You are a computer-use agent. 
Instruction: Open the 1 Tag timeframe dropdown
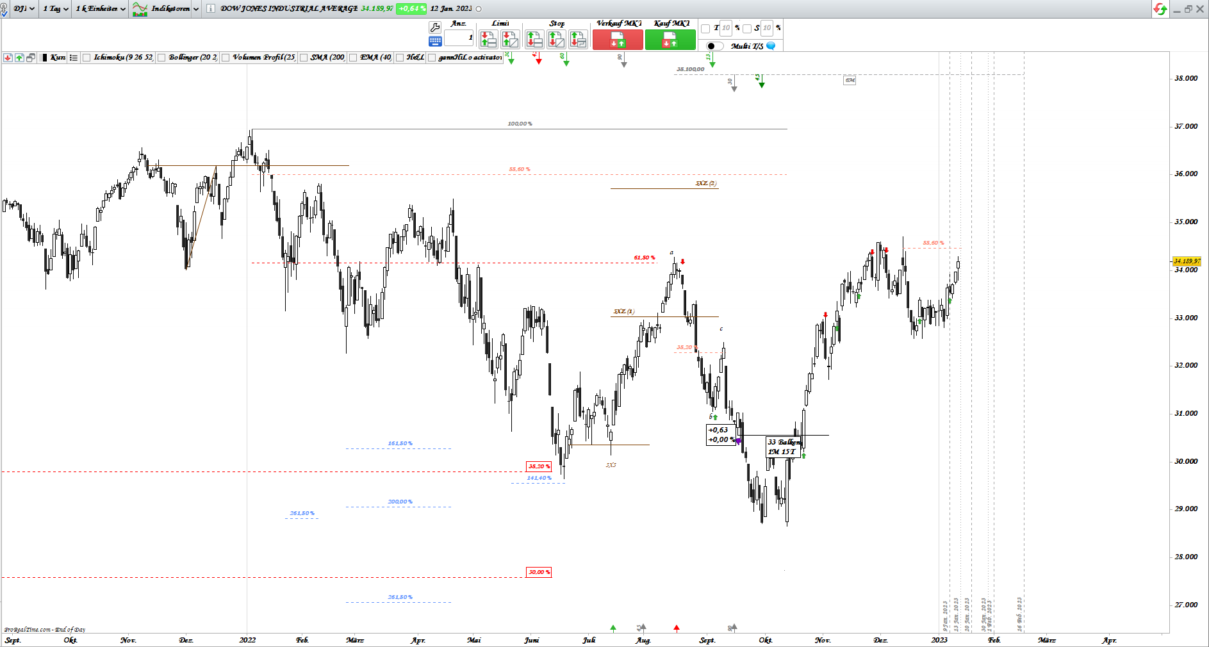[56, 9]
